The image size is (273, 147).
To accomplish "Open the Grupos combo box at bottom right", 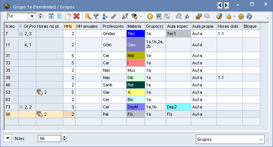I will (x=230, y=139).
